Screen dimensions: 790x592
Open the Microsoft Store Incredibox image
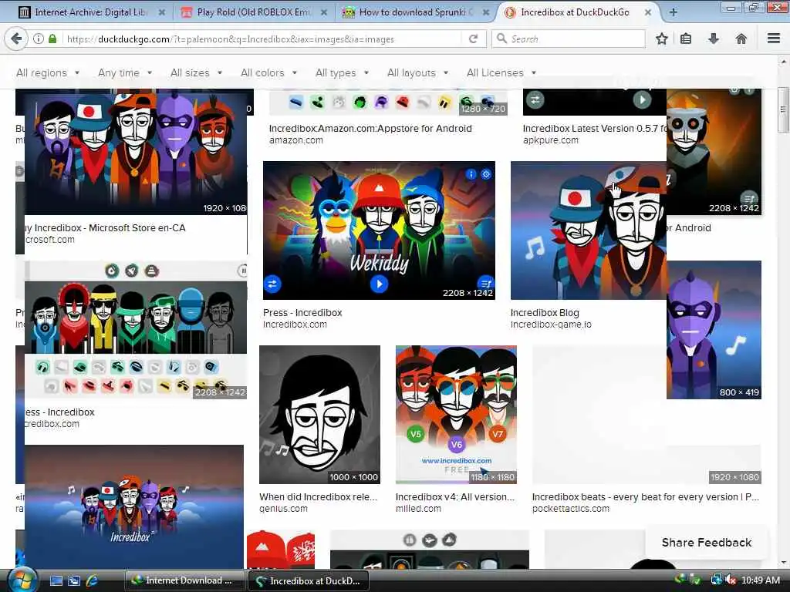coord(136,151)
